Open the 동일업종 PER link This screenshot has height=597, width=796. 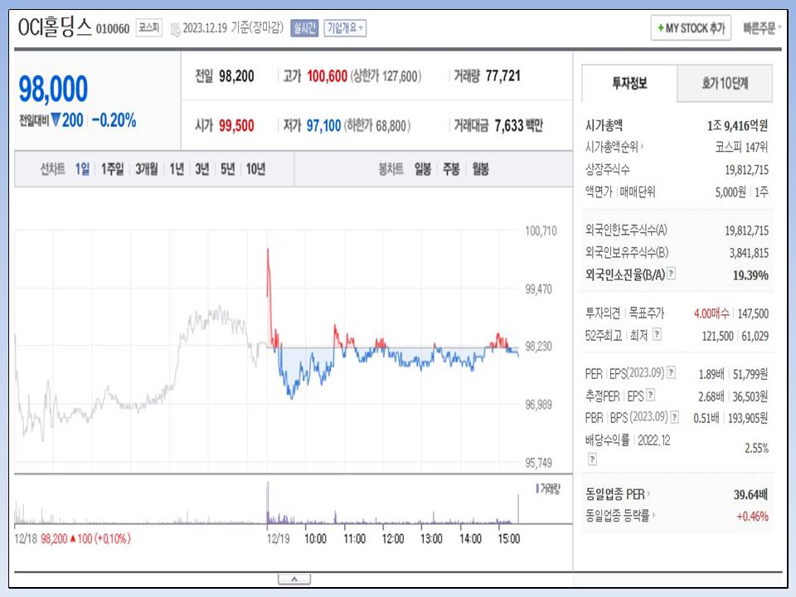(x=614, y=493)
